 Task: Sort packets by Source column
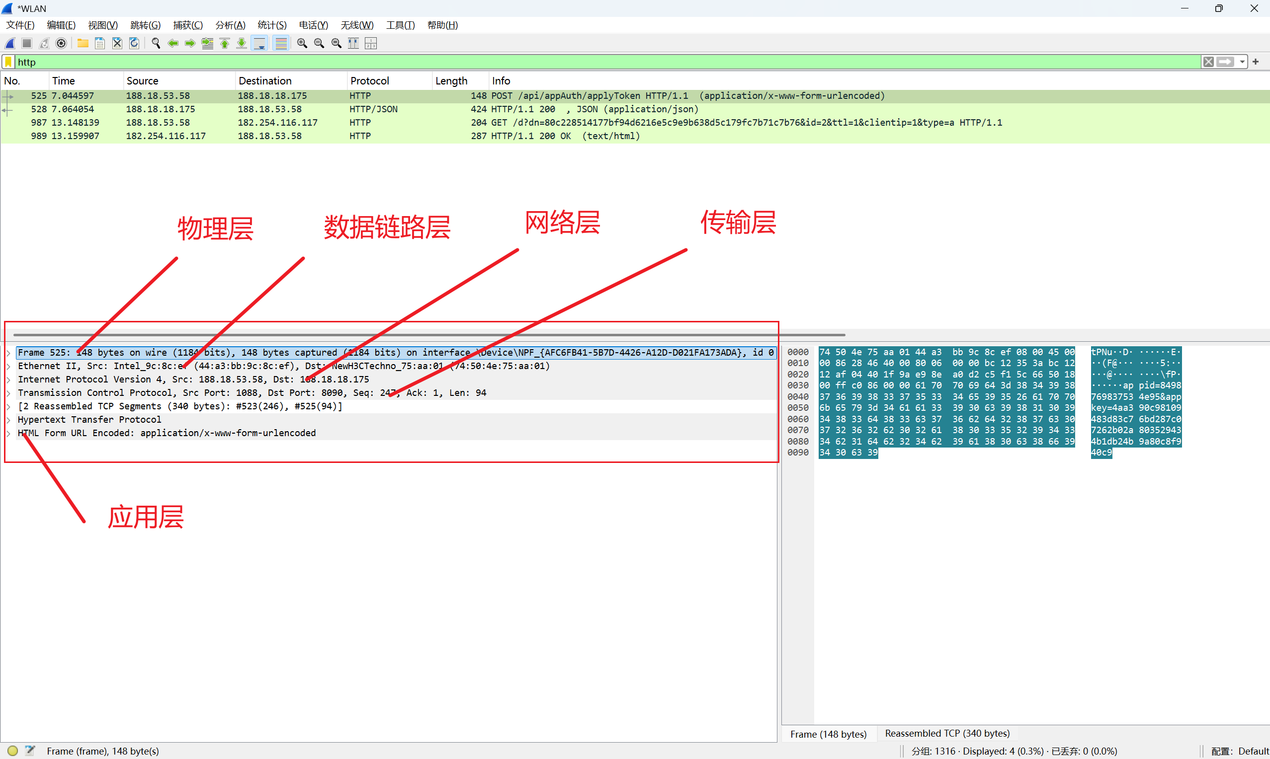tap(179, 81)
